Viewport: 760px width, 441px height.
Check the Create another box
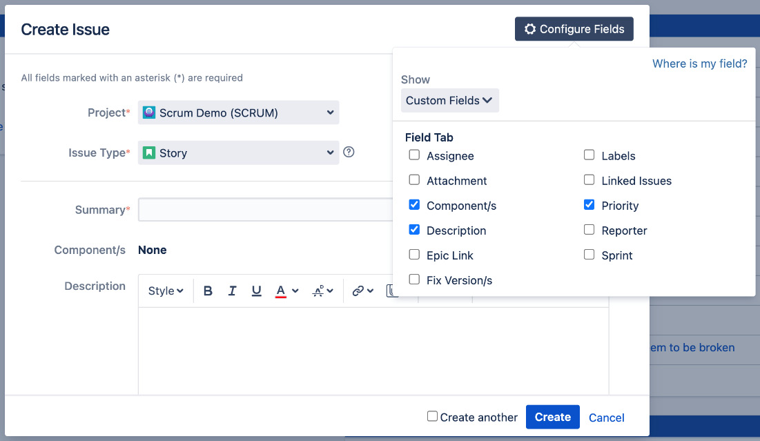(x=432, y=417)
